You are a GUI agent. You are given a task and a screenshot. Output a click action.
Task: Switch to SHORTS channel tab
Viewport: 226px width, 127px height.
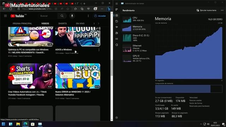[63, 24]
